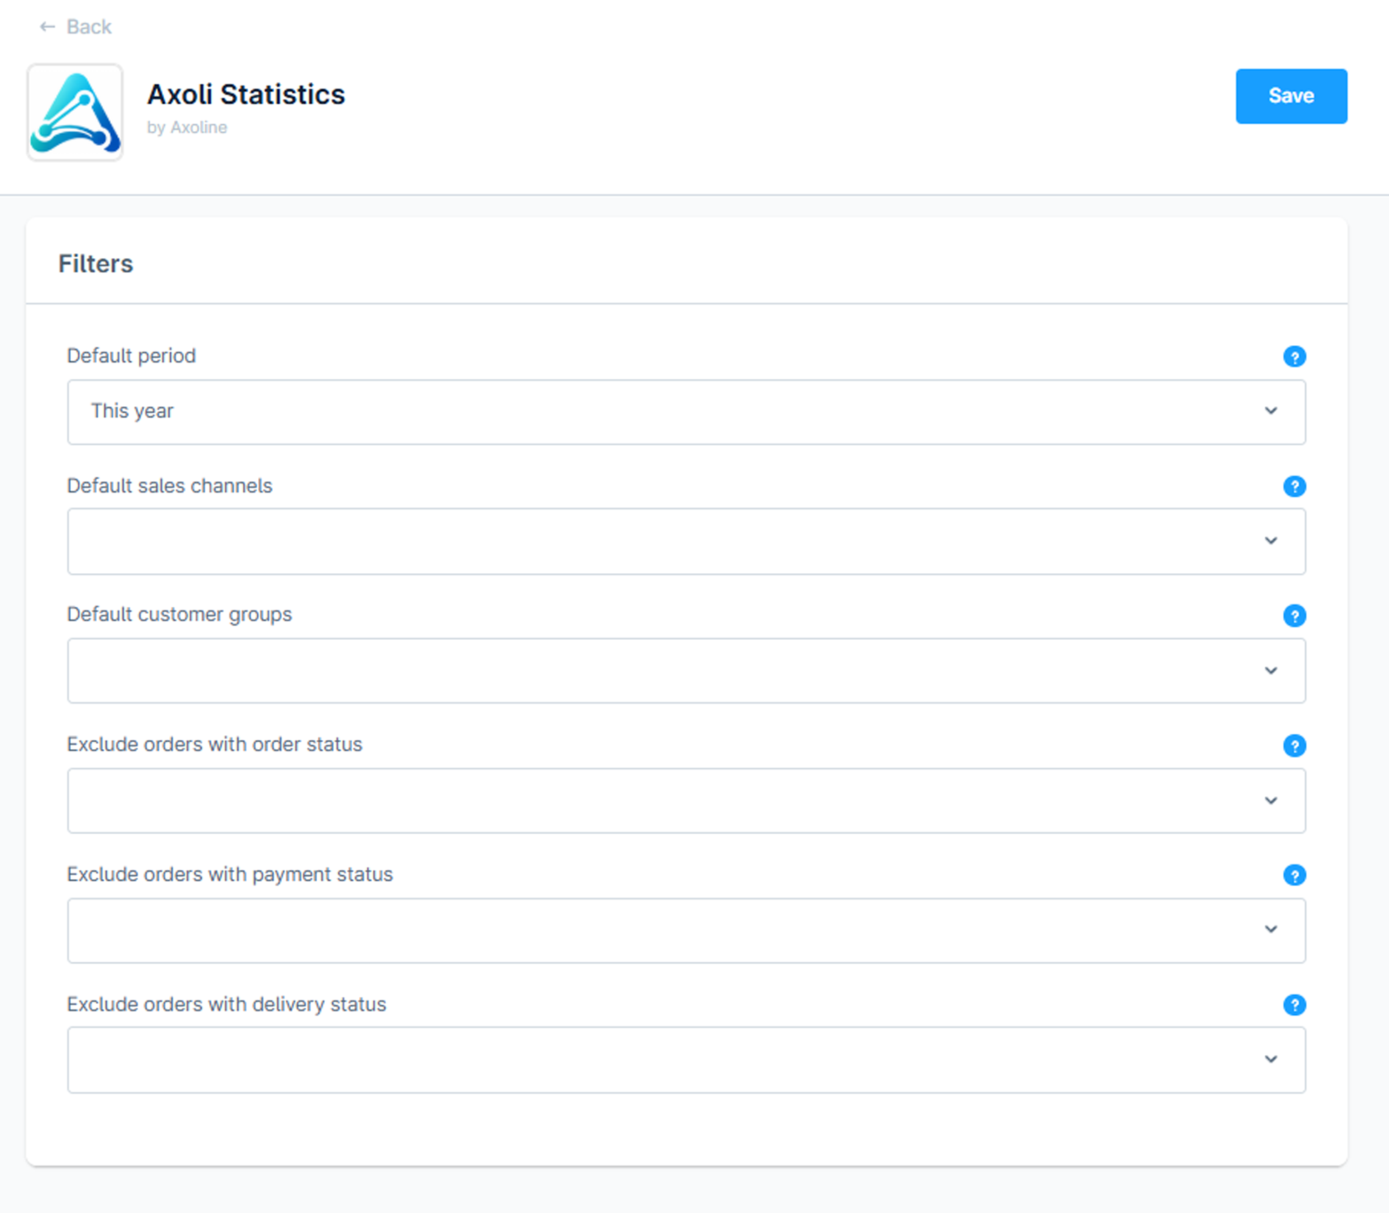This screenshot has height=1213, width=1389.
Task: Open help for Default customer groups
Action: 1294,616
